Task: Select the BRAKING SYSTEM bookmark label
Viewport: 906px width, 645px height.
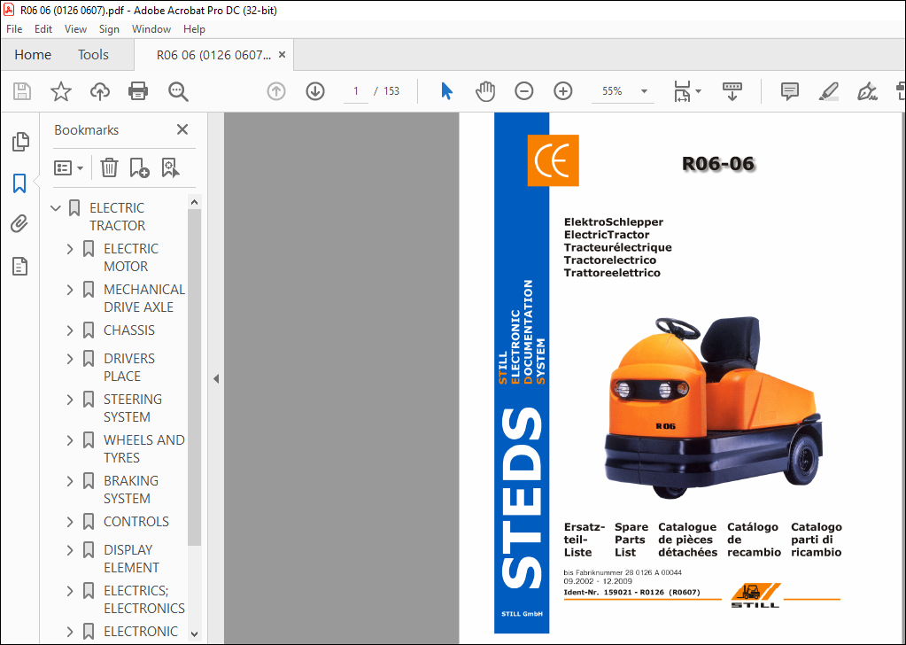Action: (131, 490)
